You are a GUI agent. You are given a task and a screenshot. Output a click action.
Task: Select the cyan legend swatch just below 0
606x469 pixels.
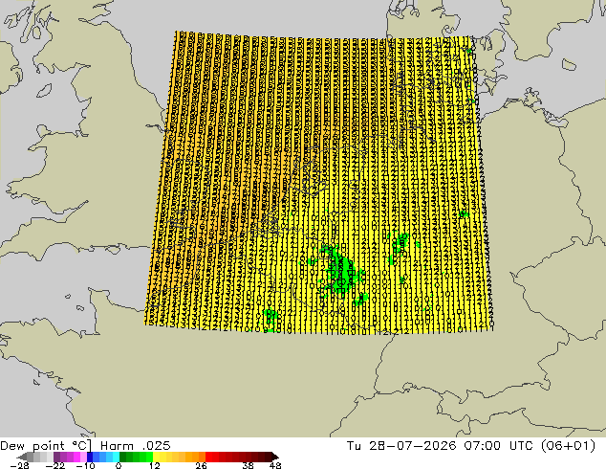point(116,457)
